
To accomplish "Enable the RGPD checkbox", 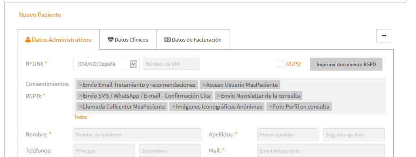I will tap(281, 64).
